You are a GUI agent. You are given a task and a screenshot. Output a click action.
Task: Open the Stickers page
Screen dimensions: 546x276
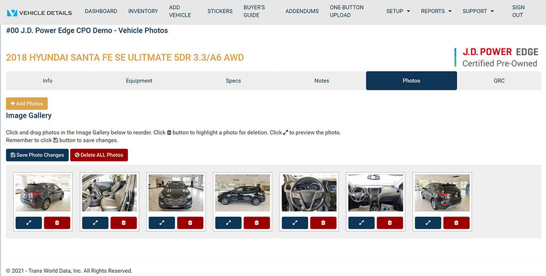pos(220,11)
